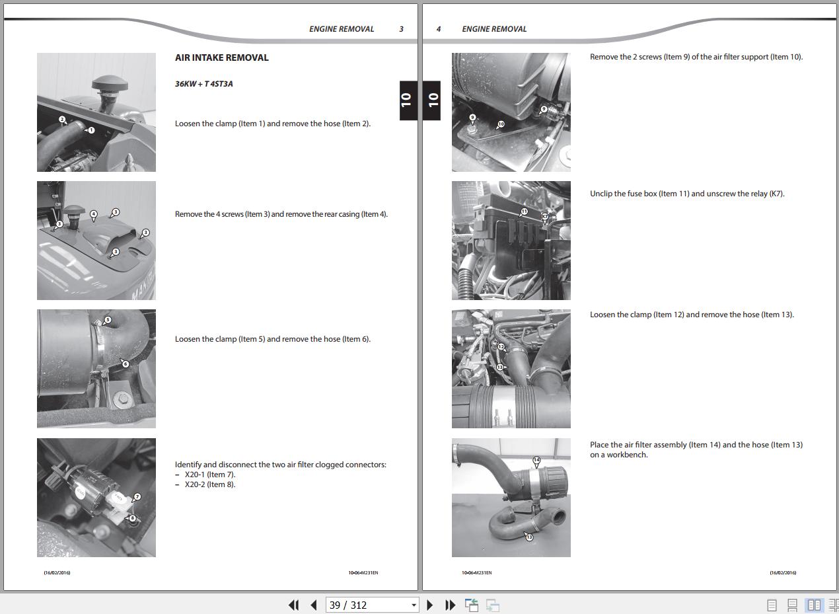Go to the next page

430,605
